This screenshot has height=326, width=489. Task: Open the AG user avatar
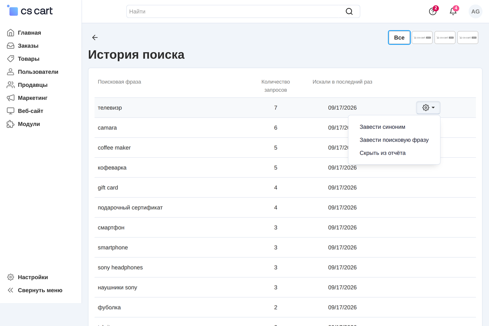click(476, 11)
